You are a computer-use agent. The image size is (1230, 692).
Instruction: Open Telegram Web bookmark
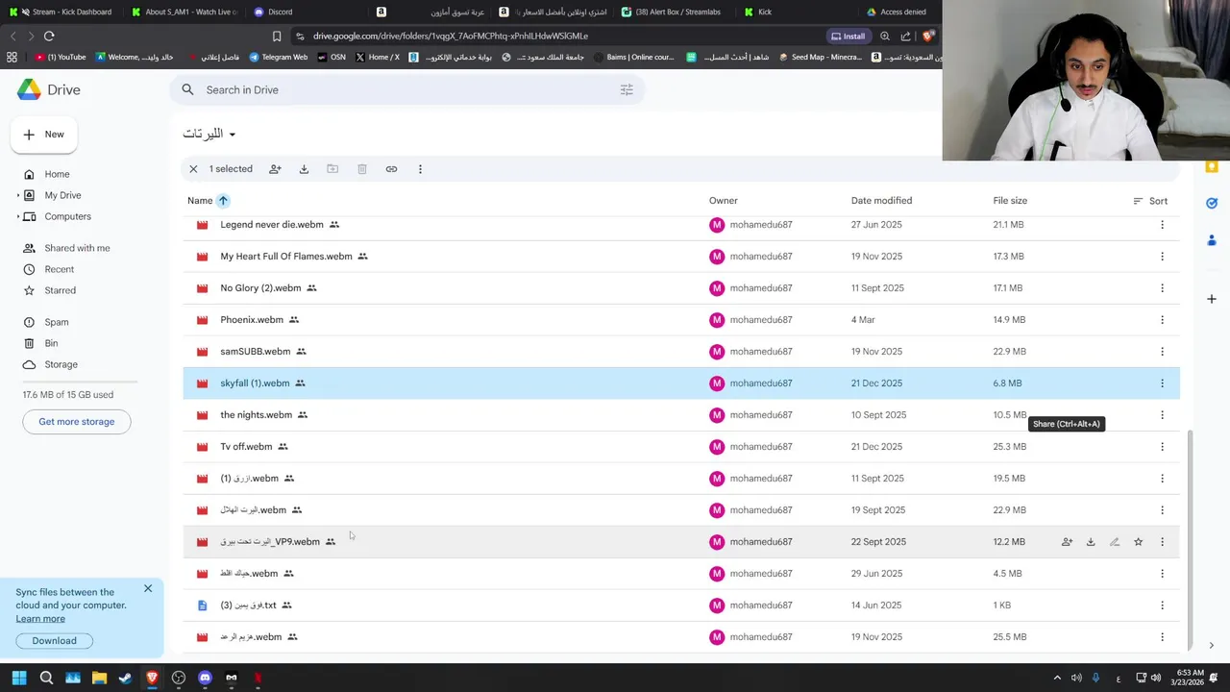[279, 58]
